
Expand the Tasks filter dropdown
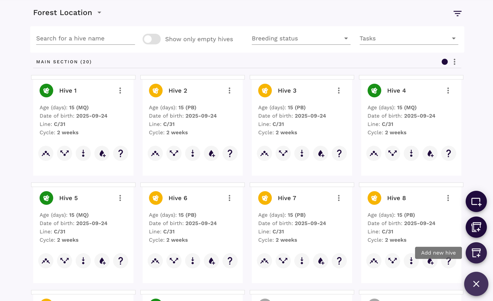coord(408,39)
